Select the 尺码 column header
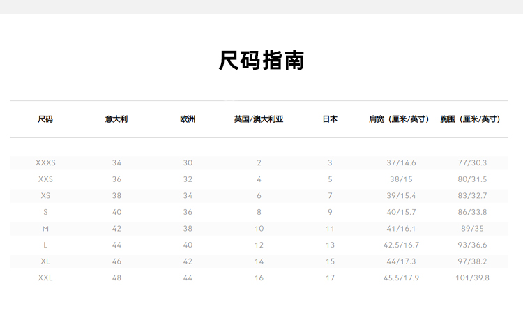This screenshot has width=523, height=311. point(45,119)
